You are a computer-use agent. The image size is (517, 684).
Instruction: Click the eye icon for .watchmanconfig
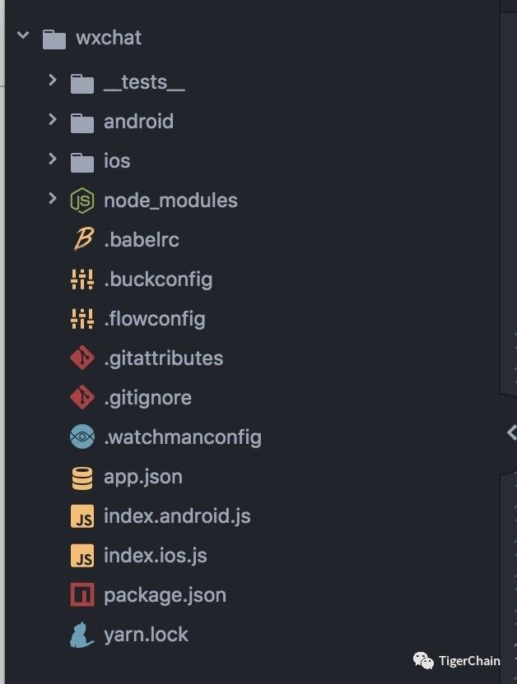click(x=82, y=437)
